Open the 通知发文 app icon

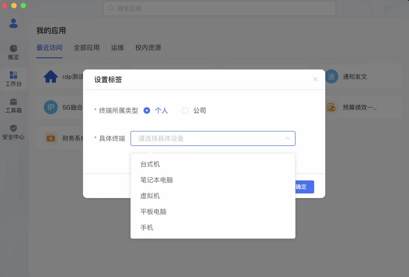tap(331, 77)
